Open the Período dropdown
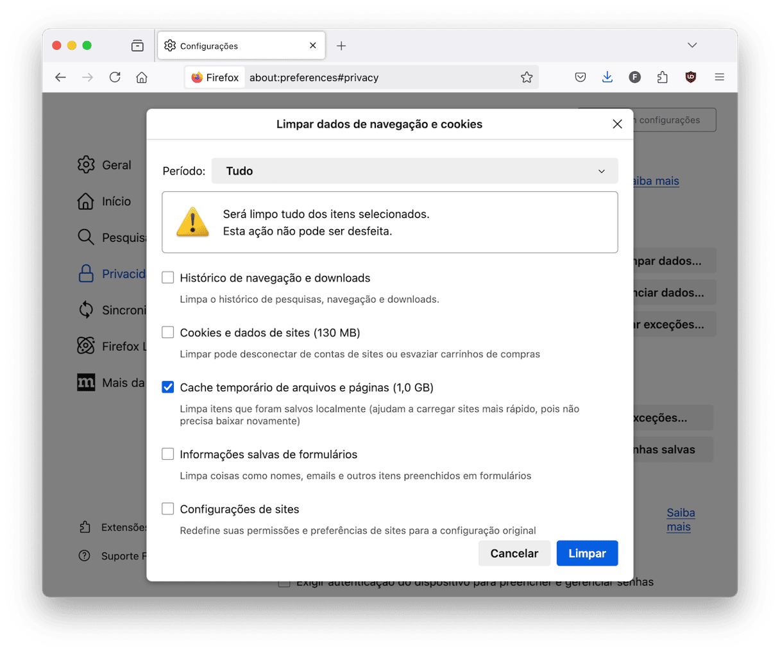This screenshot has height=653, width=780. click(x=415, y=171)
